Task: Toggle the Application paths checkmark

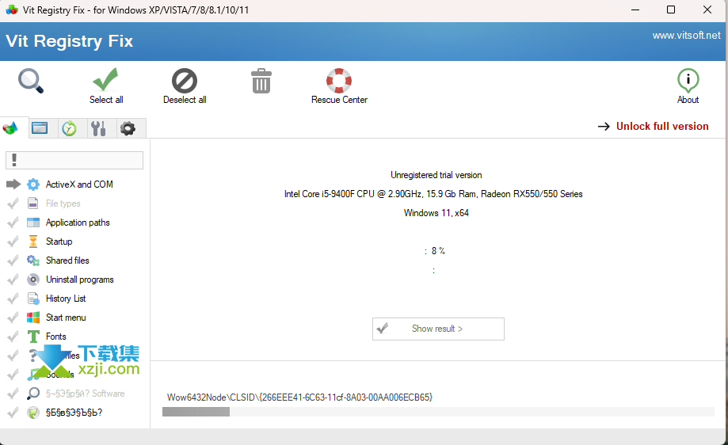Action: pyautogui.click(x=13, y=222)
